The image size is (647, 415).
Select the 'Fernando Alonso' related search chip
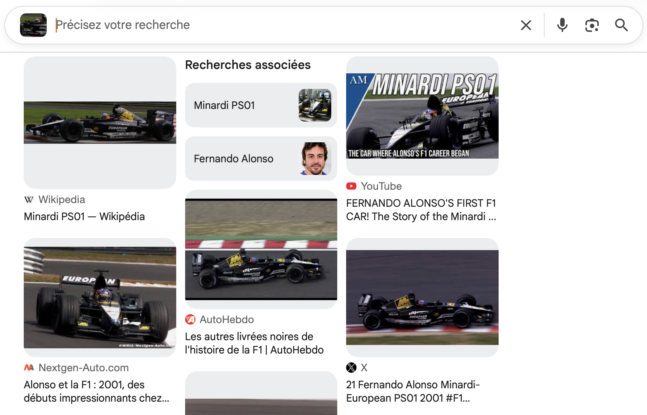coord(261,159)
